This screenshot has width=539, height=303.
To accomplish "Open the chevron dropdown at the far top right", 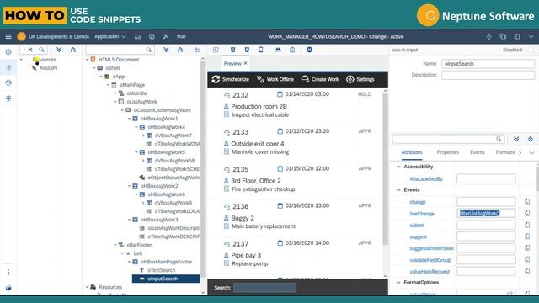I will 531,36.
